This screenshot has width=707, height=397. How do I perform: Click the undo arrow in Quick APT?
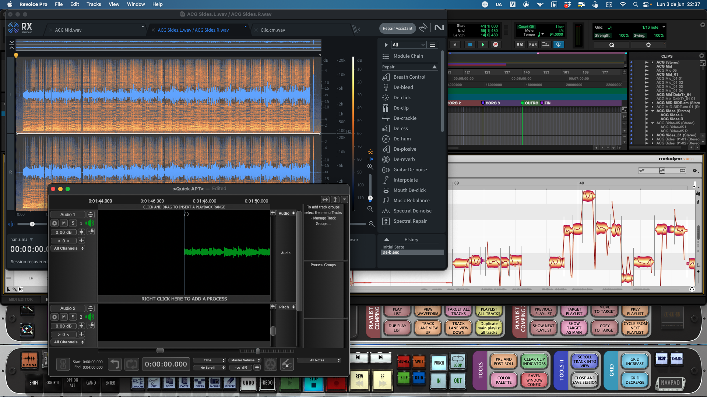click(x=115, y=364)
